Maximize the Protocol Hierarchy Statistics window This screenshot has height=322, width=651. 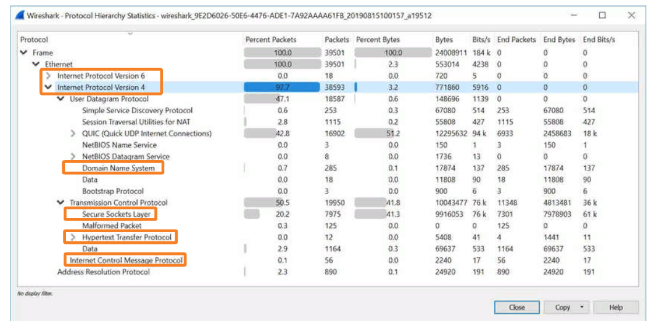(x=602, y=15)
